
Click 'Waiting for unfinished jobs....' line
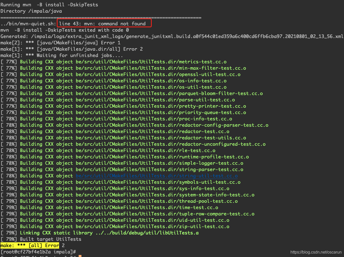click(x=62, y=56)
